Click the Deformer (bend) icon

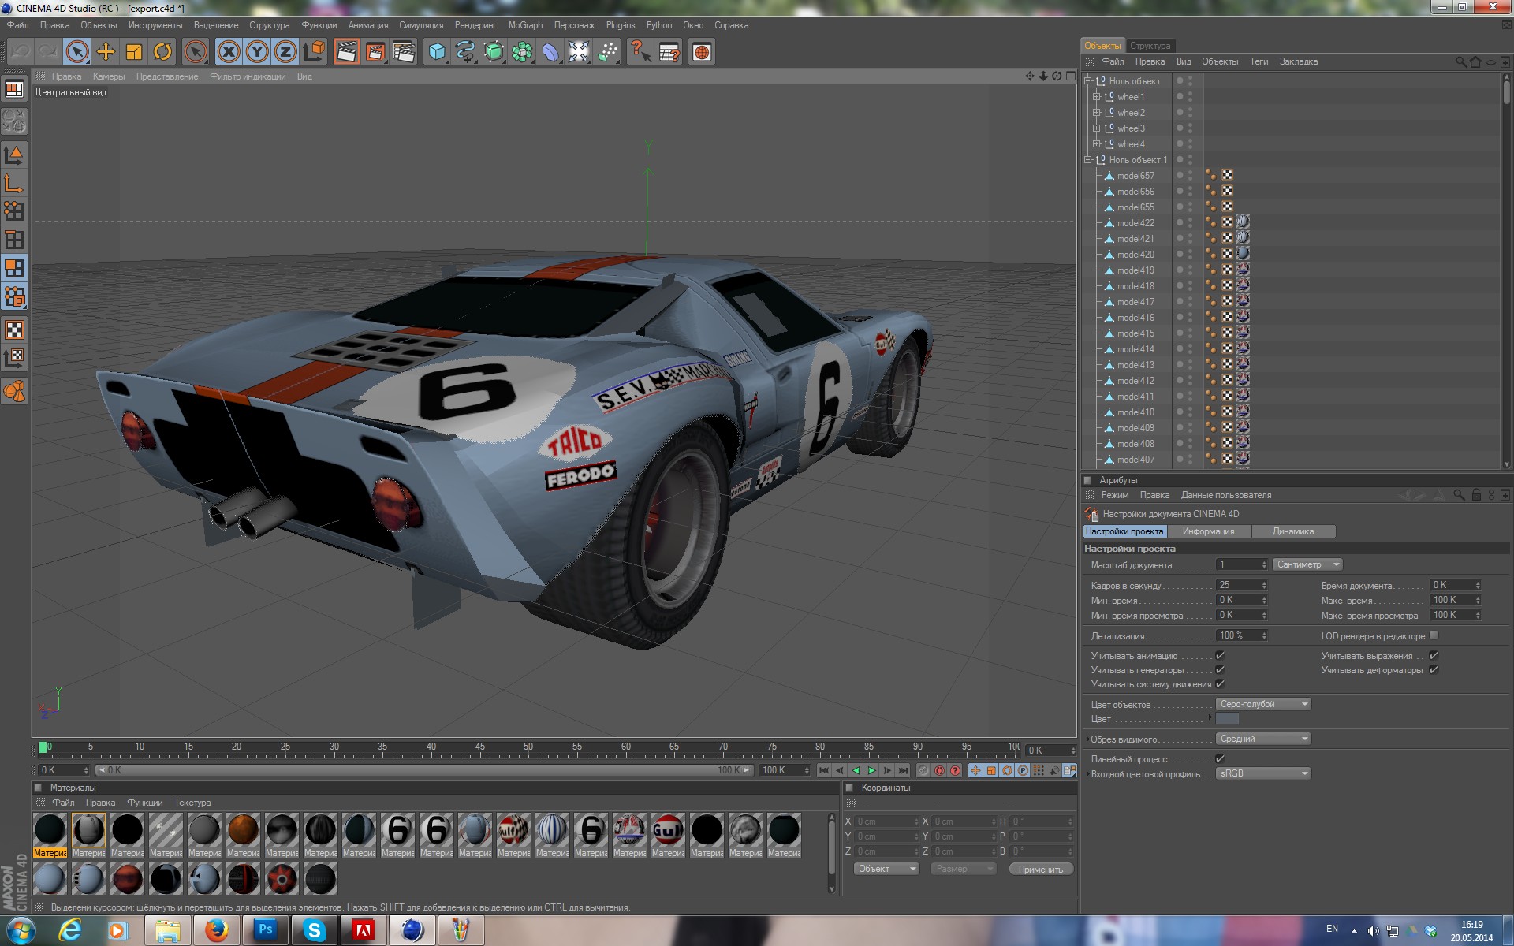click(550, 52)
